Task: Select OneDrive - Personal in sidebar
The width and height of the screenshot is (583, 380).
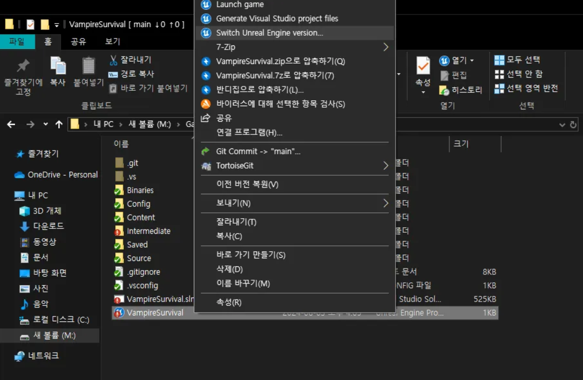Action: pyautogui.click(x=56, y=175)
